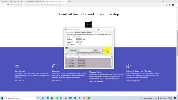This screenshot has height=100, width=178.
Task: Click the Get started star icon
Action: (17, 66)
